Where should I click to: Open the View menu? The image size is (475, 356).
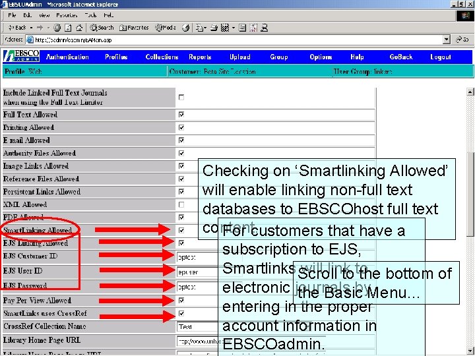click(x=44, y=15)
